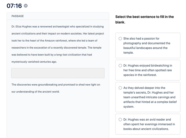The image size is (186, 138).
Task: Click the 'Dr. Hughes was an avid reader' option text
Action: pos(149,124)
